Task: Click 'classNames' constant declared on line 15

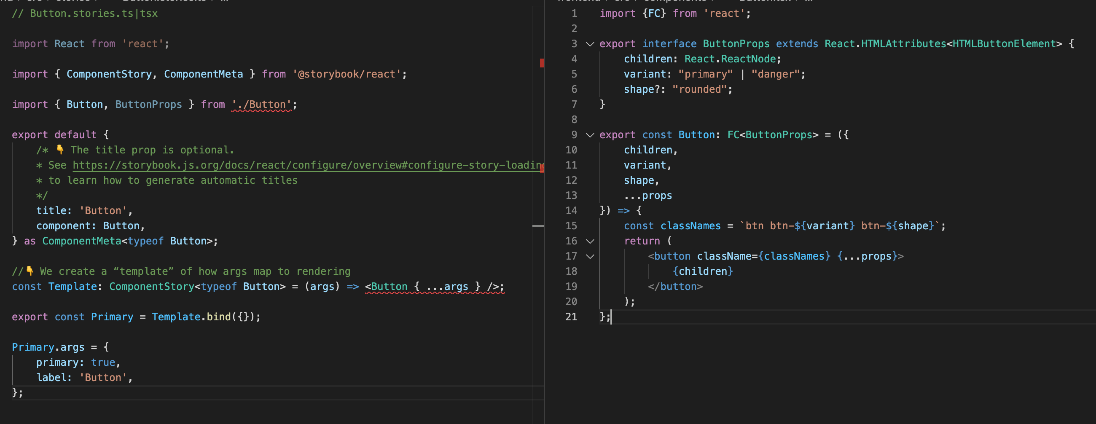Action: tap(690, 226)
